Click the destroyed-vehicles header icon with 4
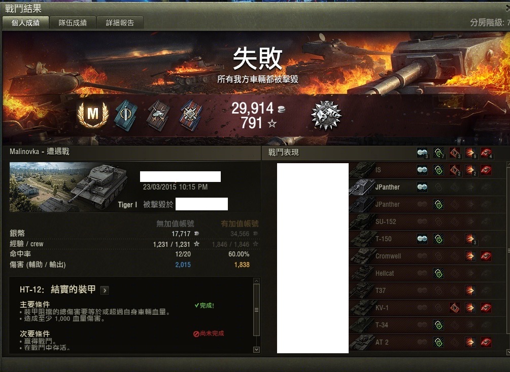 [486, 153]
